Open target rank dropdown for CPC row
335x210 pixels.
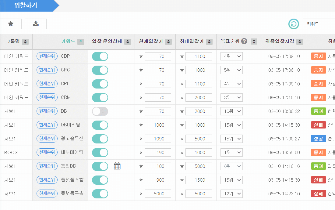pyautogui.click(x=231, y=70)
